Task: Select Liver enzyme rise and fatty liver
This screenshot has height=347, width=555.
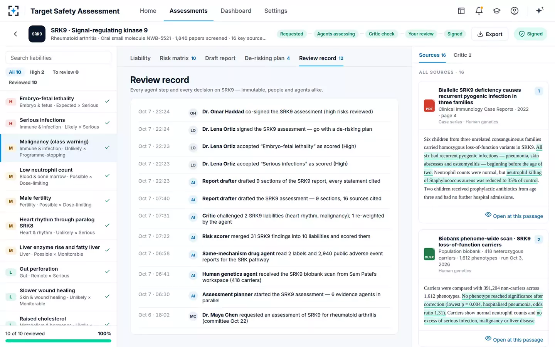Action: tap(59, 250)
